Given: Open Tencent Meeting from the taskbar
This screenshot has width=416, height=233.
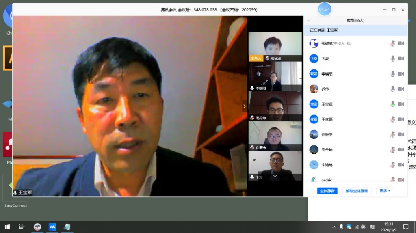Looking at the screenshot, I should point(52,227).
